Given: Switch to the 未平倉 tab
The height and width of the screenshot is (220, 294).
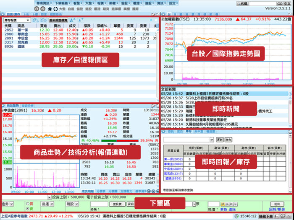Looking at the screenshot, I should [199, 132].
